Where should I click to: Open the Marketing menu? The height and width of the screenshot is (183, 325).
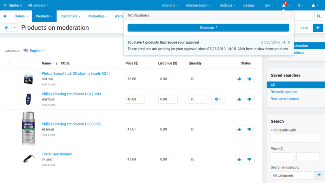(x=97, y=16)
